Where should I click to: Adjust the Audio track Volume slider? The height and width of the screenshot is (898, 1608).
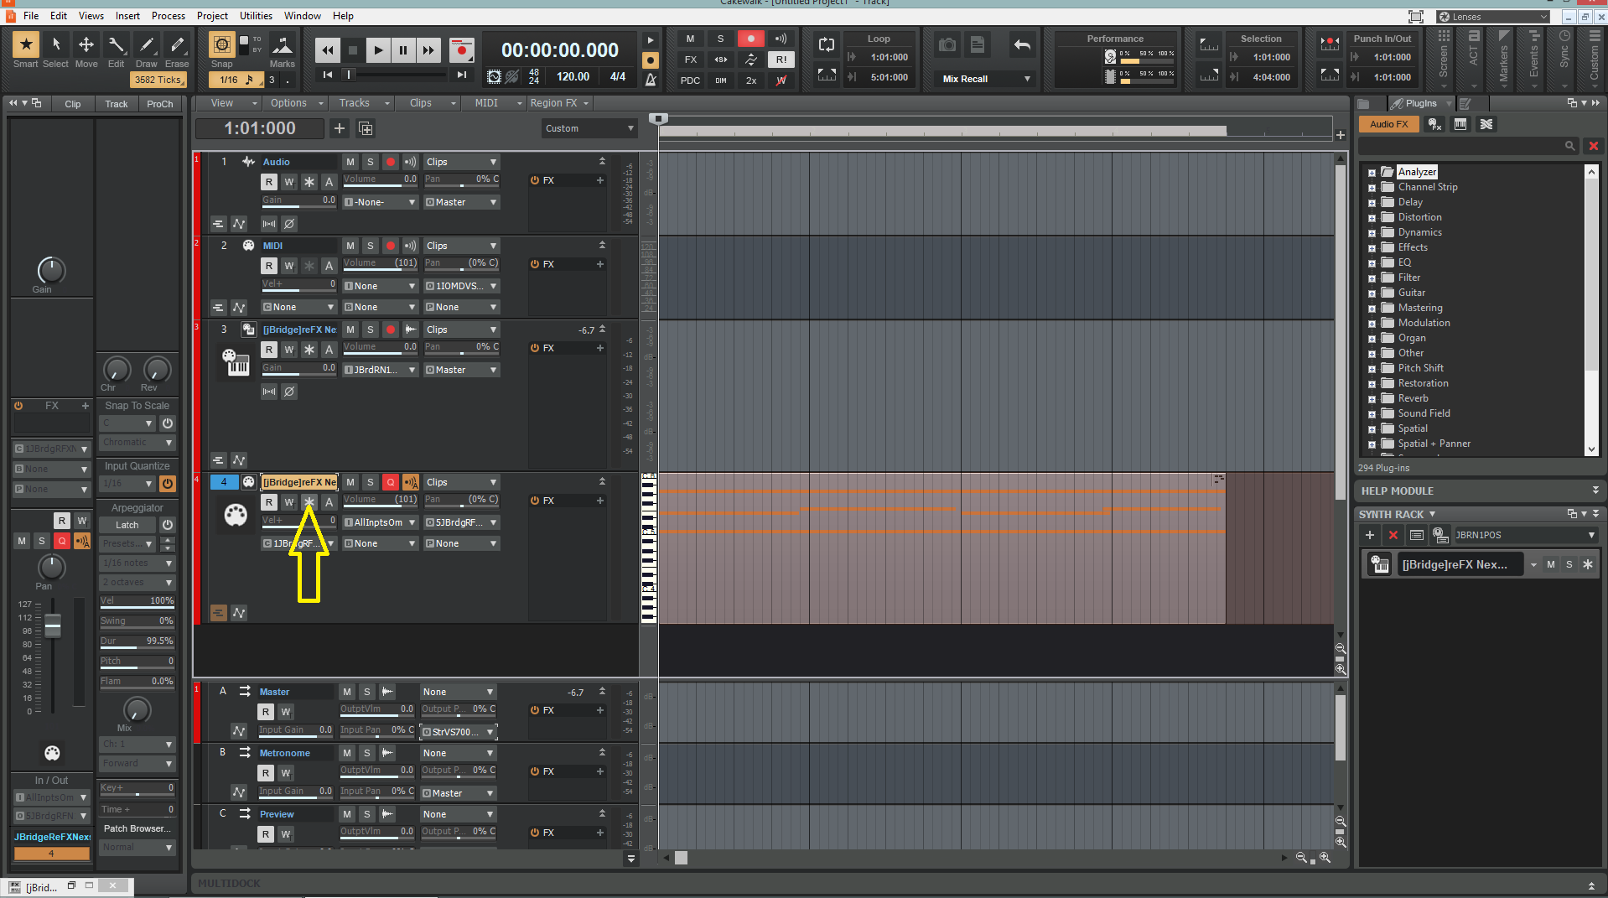coord(380,179)
